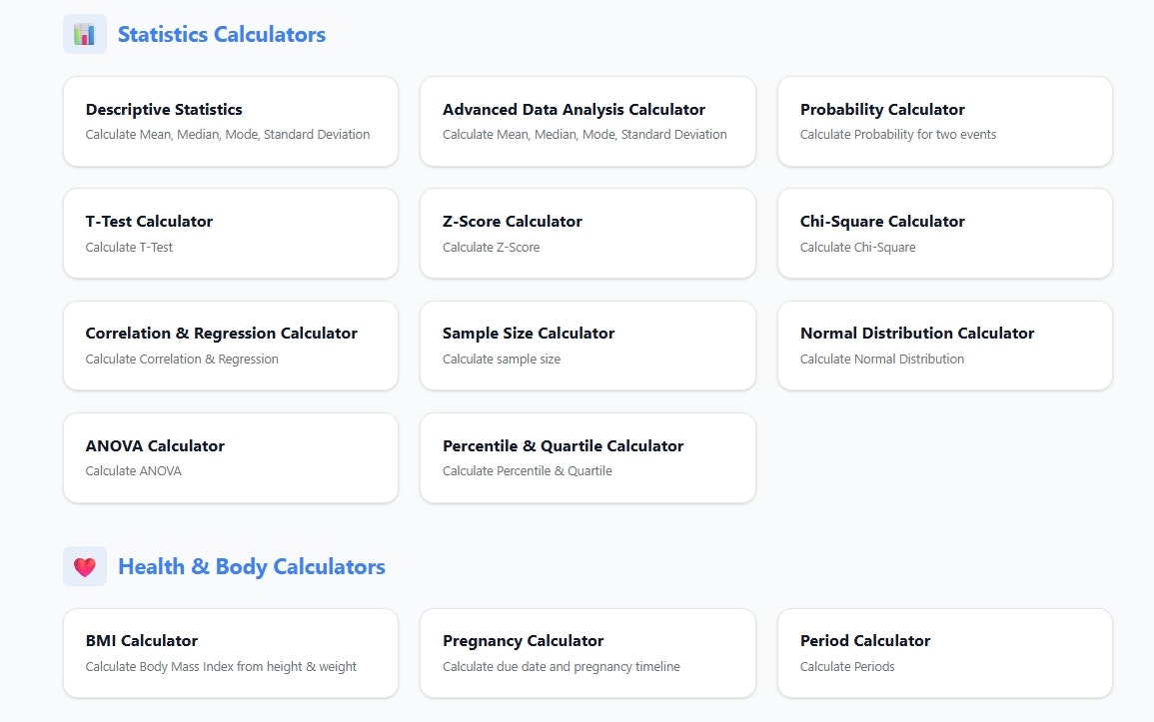Viewport: 1154px width, 722px height.
Task: Open the Advanced Data Analysis Calculator
Action: pyautogui.click(x=587, y=121)
